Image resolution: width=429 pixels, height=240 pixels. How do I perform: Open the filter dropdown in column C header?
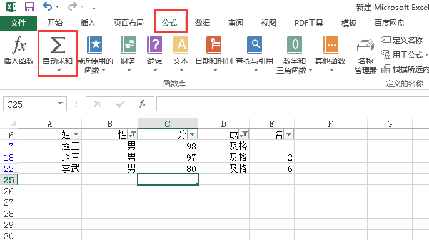tap(193, 134)
